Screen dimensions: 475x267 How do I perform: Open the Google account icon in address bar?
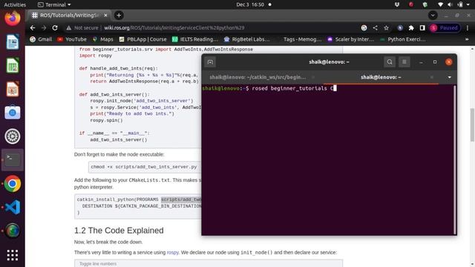pos(364,28)
